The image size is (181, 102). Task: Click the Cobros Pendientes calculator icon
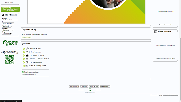tap(27, 62)
